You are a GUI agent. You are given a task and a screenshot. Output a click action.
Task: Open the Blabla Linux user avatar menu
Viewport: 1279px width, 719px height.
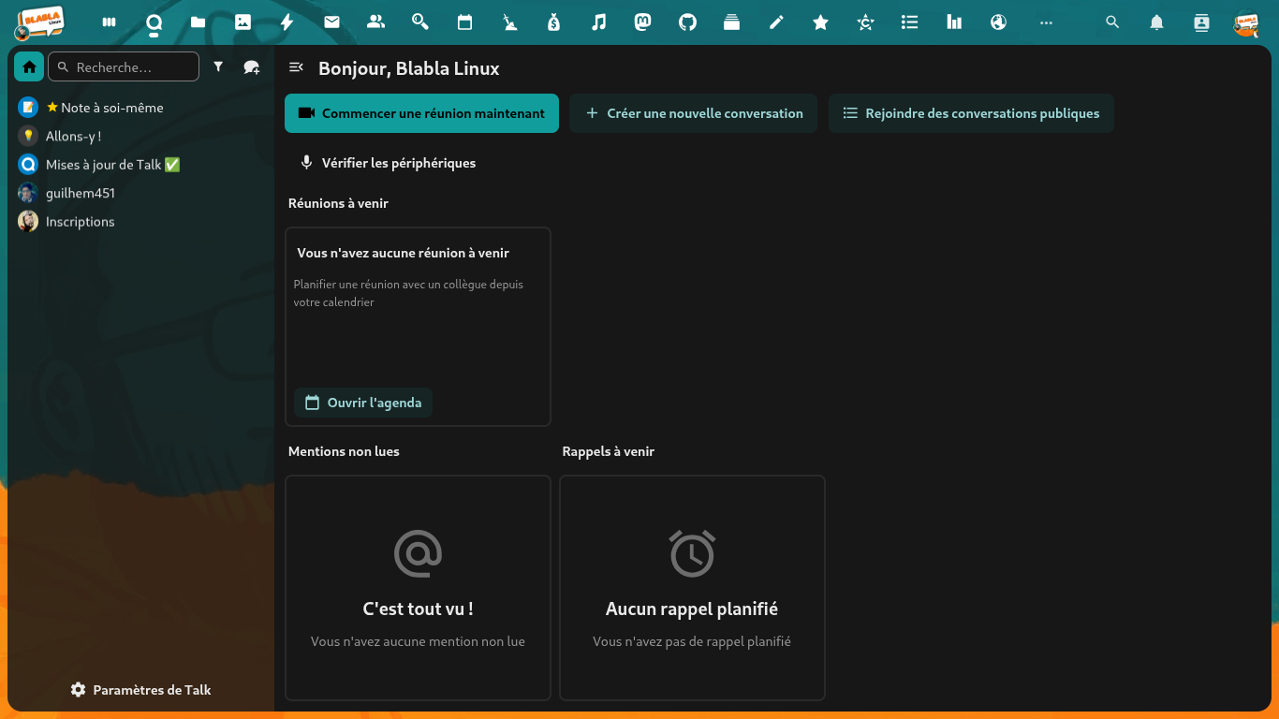click(x=1245, y=22)
